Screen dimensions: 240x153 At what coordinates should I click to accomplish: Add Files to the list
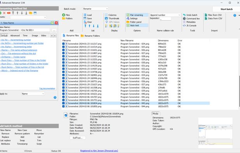[66, 15]
